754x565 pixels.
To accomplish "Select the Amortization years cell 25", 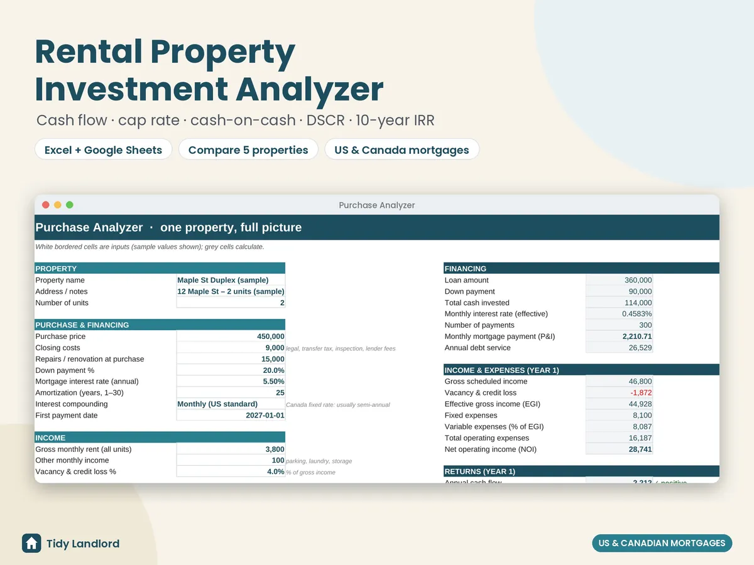I will click(231, 393).
